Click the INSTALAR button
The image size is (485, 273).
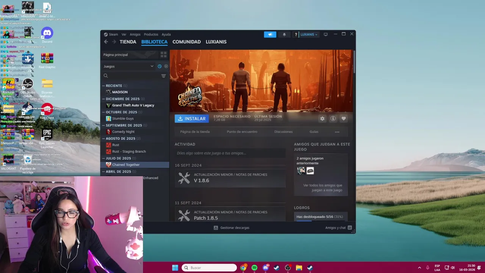(x=192, y=119)
